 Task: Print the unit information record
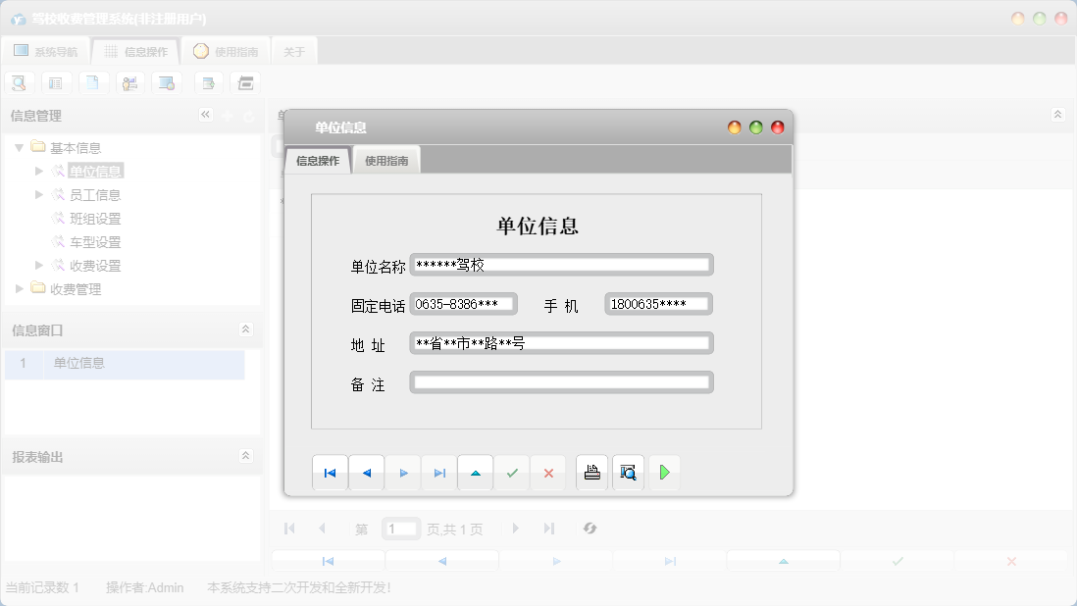point(591,474)
